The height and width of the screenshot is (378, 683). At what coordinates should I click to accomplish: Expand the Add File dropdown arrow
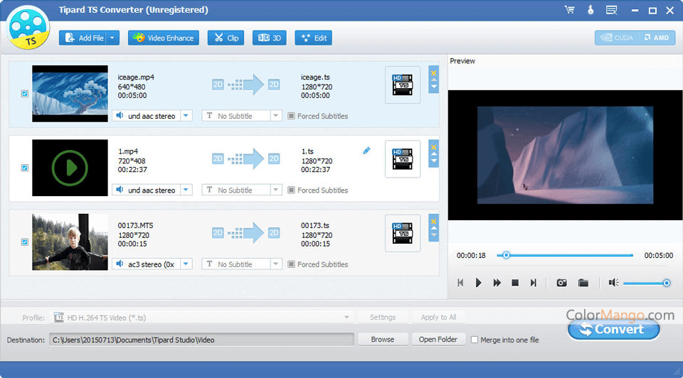(112, 38)
